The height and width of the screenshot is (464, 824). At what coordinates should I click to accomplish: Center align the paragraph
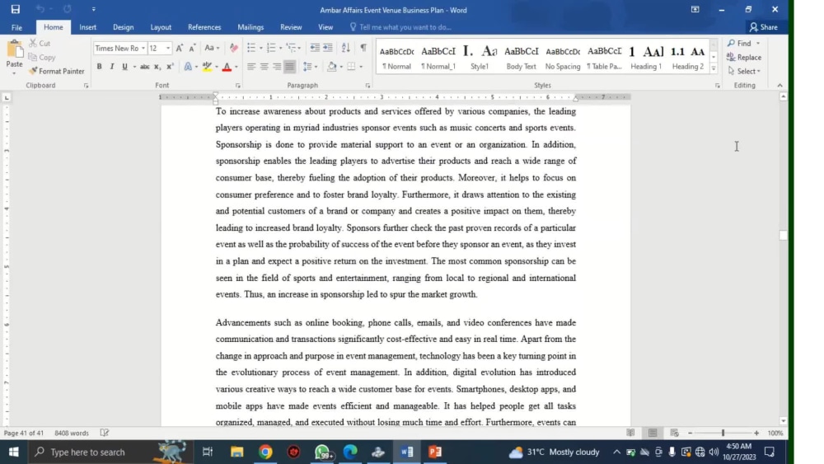(264, 67)
